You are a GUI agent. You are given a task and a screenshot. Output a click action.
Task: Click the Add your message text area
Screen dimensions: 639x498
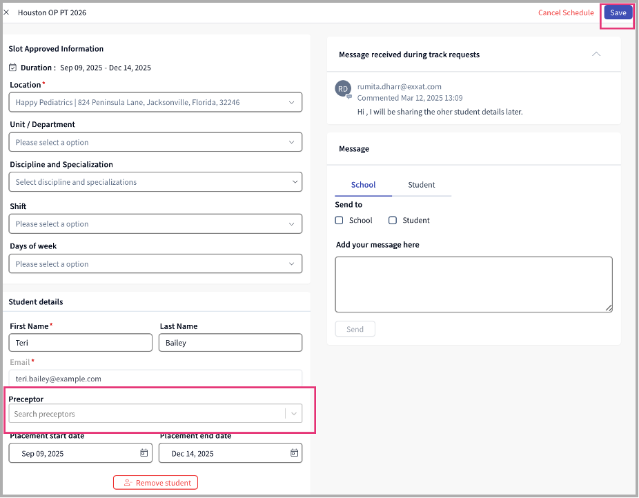pos(473,284)
